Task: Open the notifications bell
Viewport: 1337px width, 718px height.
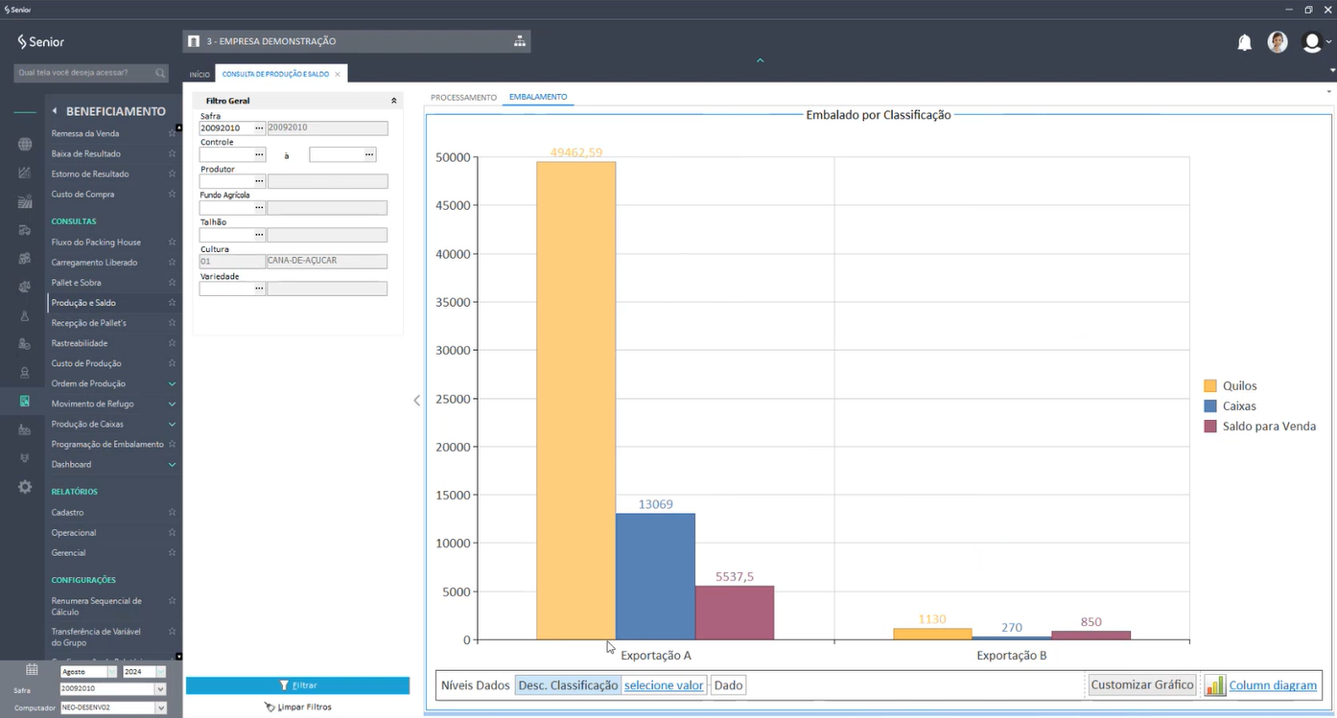Action: point(1244,42)
